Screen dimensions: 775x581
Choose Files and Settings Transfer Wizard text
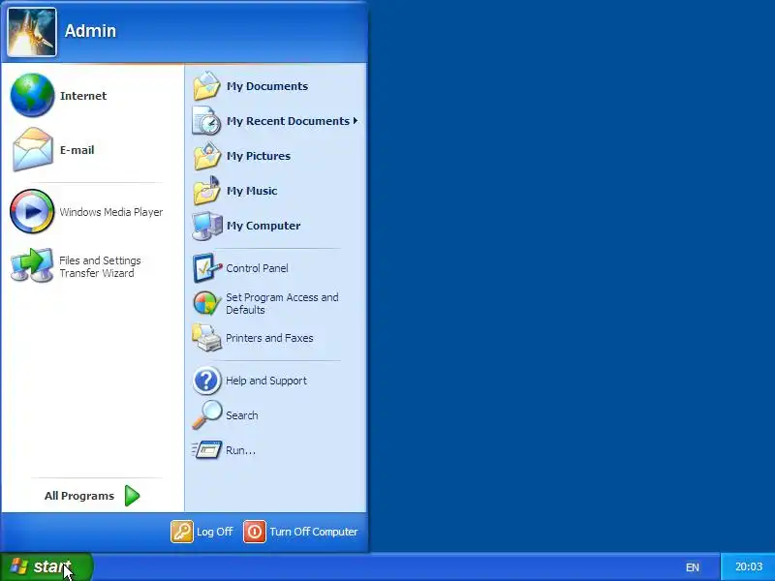tap(100, 267)
